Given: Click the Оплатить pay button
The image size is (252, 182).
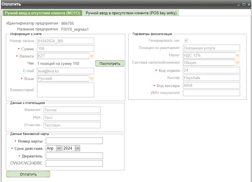Looking at the screenshot, I should [28, 174].
